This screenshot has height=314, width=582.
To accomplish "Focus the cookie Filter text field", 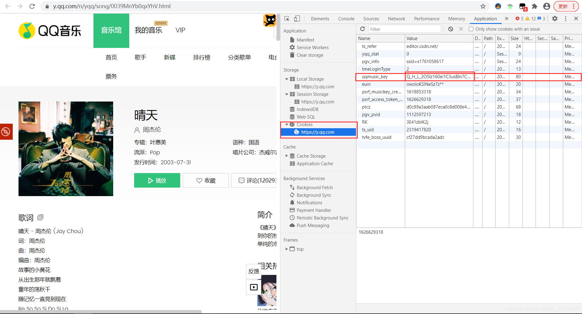I will (404, 29).
